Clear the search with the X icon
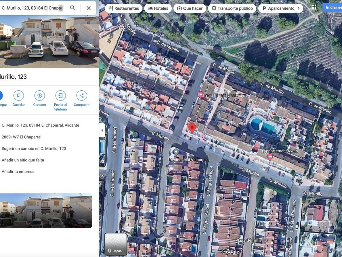 tap(88, 8)
